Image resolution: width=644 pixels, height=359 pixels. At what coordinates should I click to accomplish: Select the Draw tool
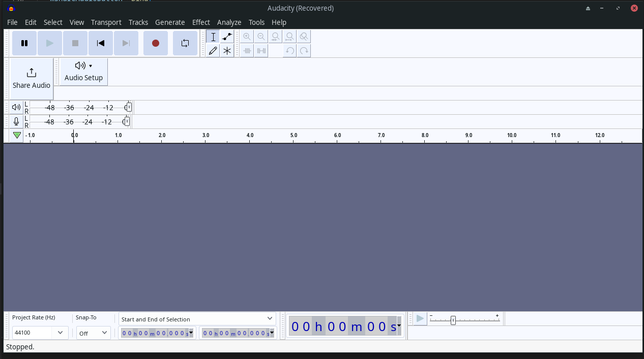pyautogui.click(x=213, y=50)
